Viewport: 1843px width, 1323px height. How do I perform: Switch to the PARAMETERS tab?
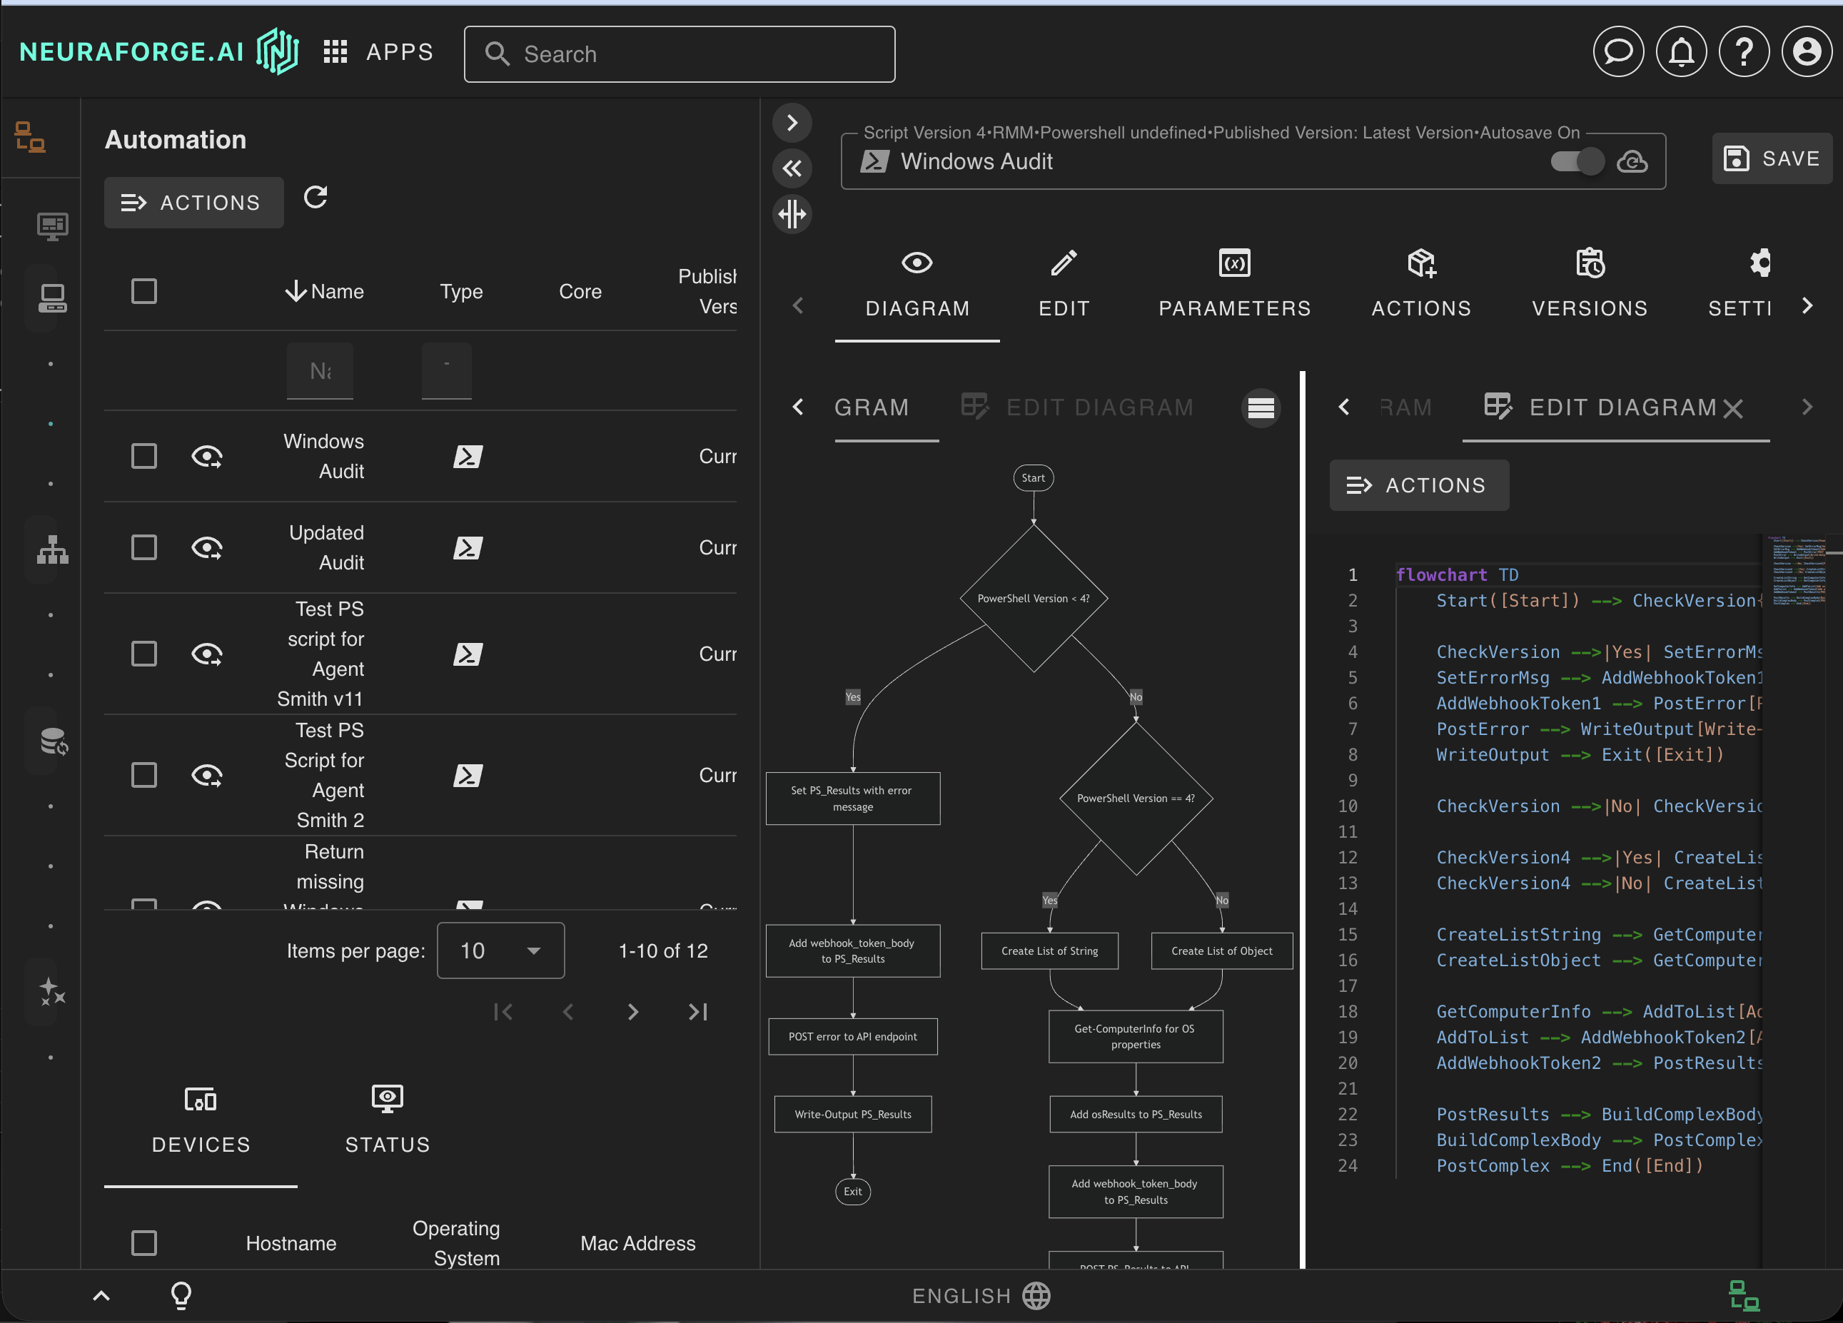pos(1233,284)
